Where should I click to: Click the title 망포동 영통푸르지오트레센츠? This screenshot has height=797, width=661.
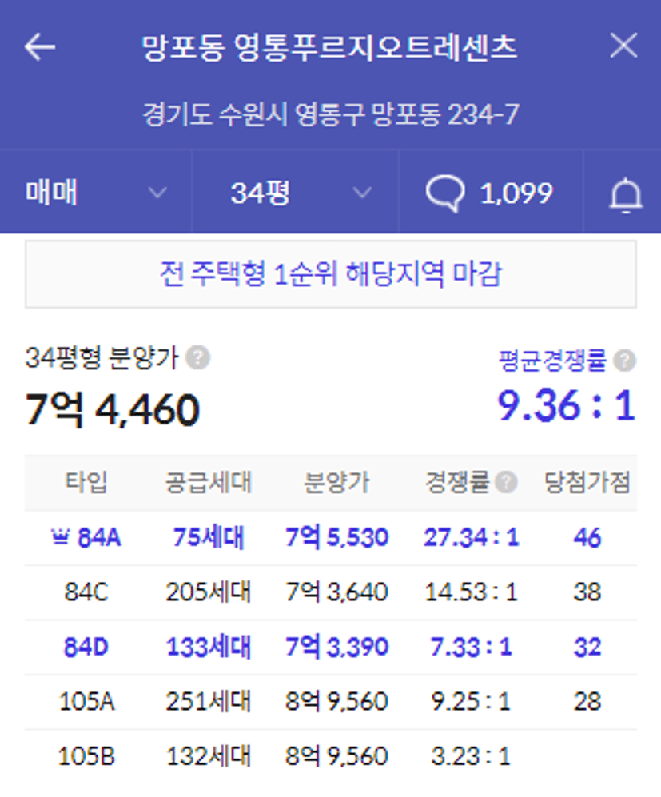coord(330,47)
